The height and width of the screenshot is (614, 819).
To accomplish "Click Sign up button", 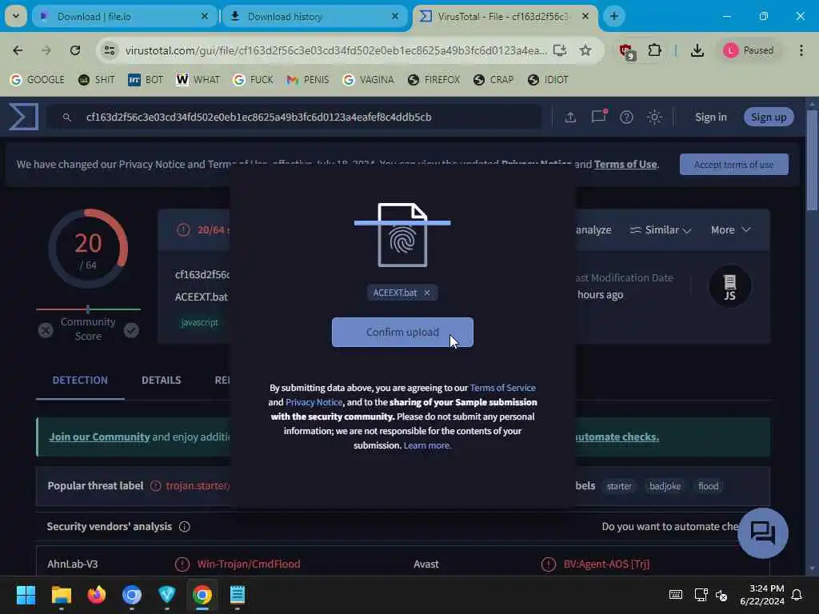I will (x=769, y=117).
